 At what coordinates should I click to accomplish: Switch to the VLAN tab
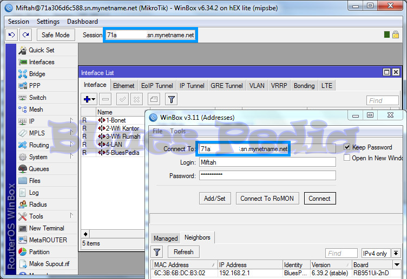257,86
